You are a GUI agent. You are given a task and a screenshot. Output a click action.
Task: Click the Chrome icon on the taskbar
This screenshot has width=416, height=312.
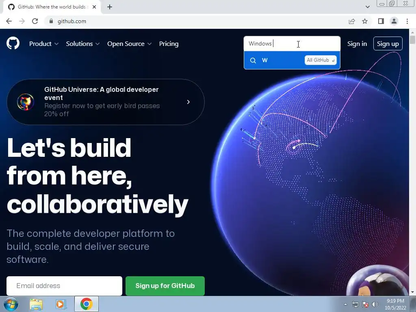pos(87,304)
